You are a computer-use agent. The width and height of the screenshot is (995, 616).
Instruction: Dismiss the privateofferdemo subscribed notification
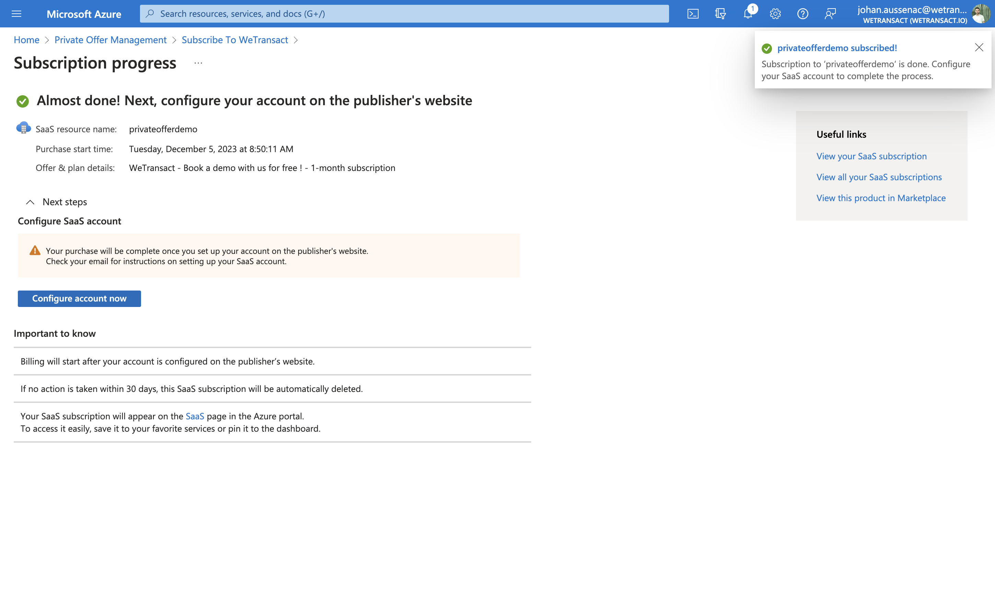coord(979,48)
